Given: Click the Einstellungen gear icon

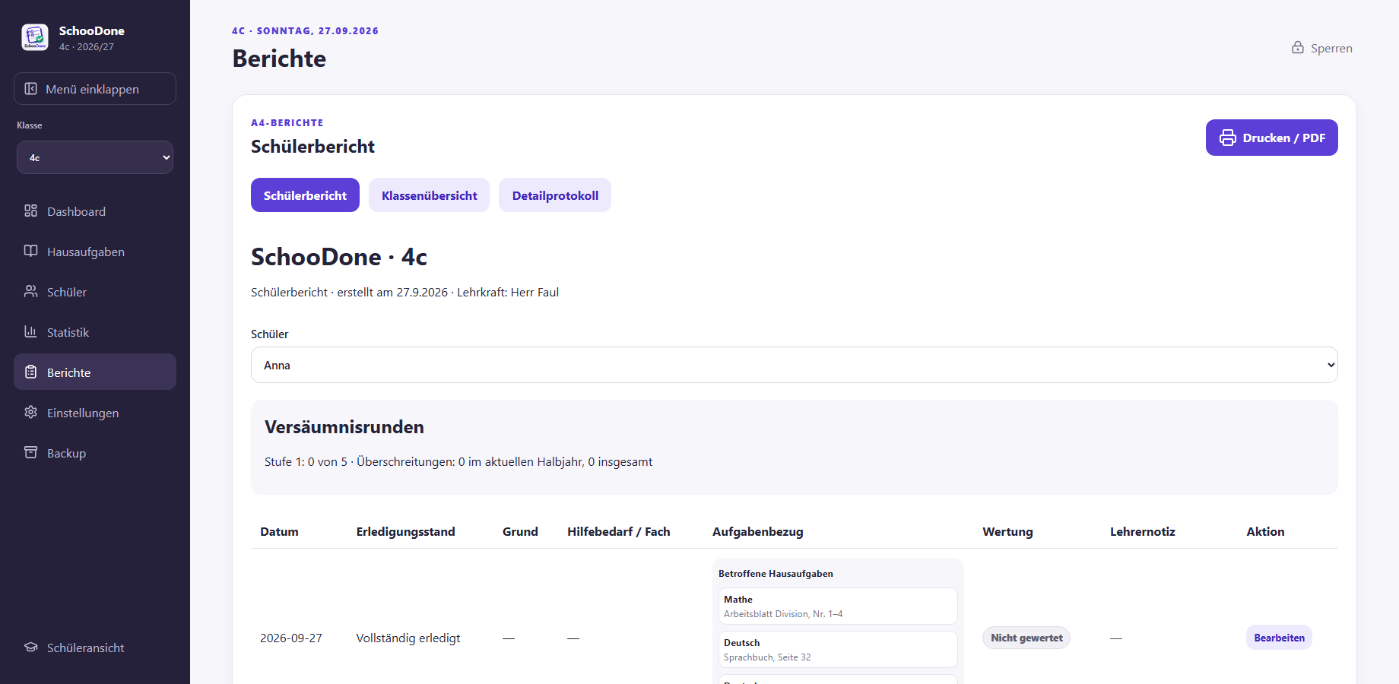Looking at the screenshot, I should (31, 412).
